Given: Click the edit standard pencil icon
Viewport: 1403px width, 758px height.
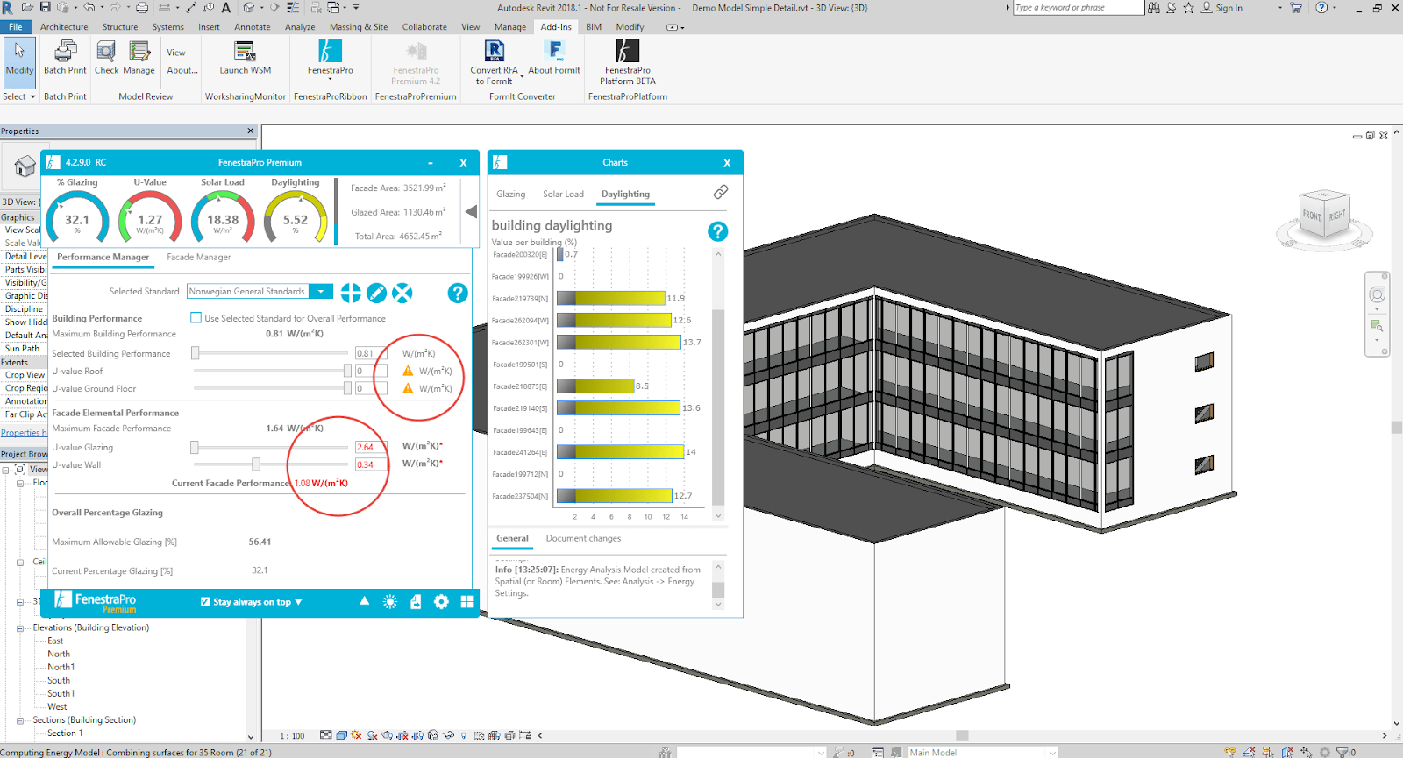Looking at the screenshot, I should point(376,293).
